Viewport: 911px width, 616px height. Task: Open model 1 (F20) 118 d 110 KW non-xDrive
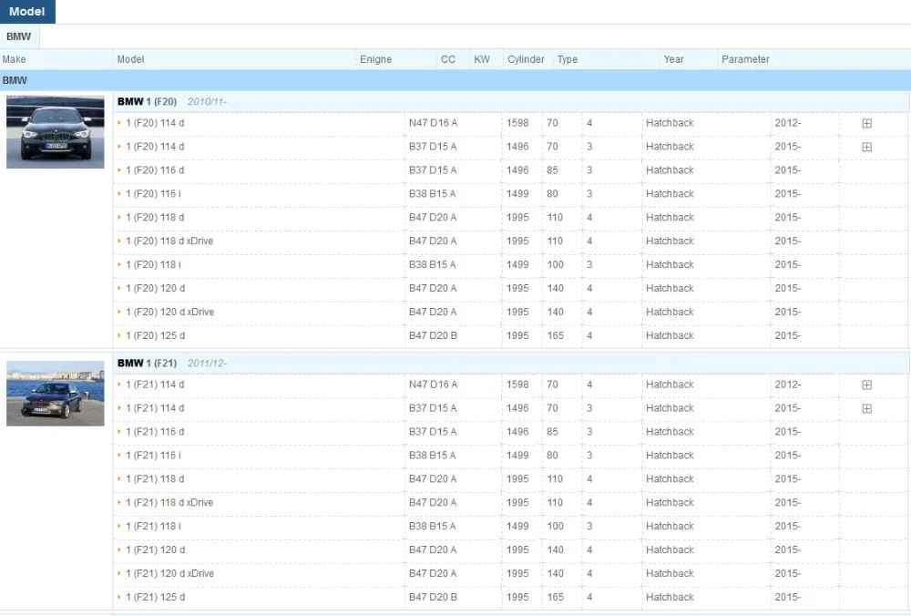coord(155,218)
